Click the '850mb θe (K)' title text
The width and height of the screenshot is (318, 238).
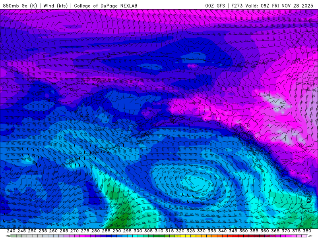click(20, 6)
